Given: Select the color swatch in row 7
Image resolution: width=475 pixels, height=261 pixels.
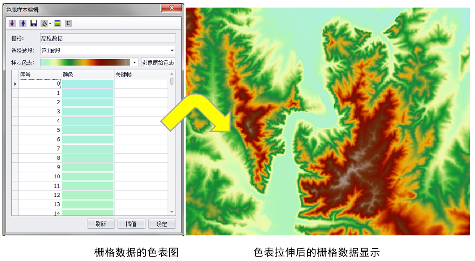Looking at the screenshot, I should [x=87, y=149].
